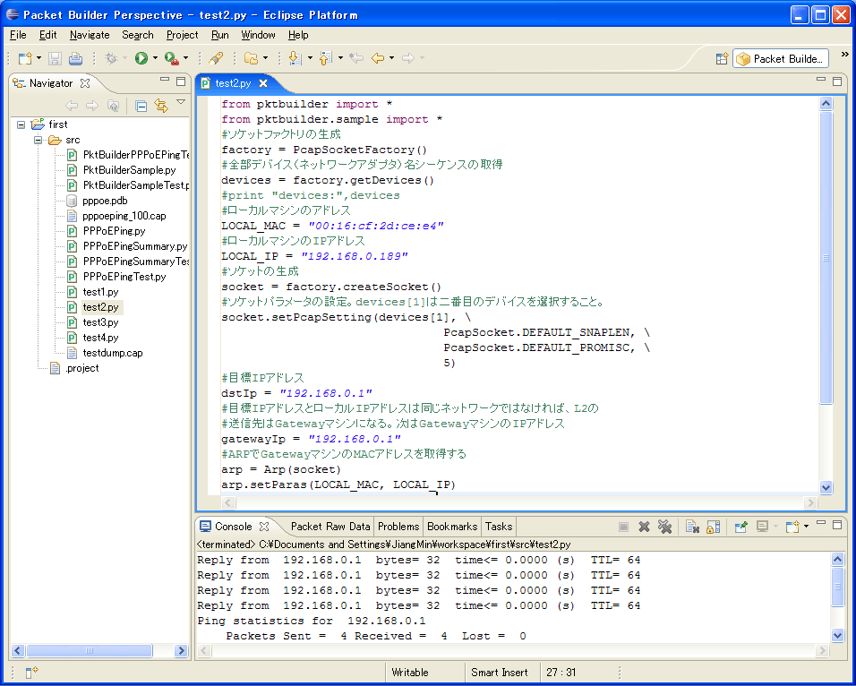Click the Packet Builder perspective button
Screen dimensions: 856x686
(781, 58)
